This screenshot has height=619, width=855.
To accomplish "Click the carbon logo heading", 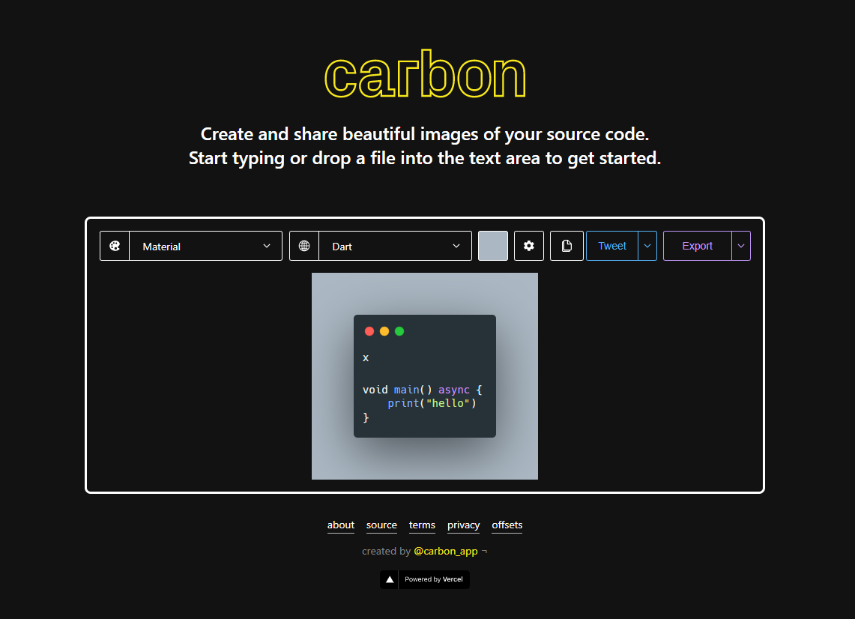I will click(x=425, y=74).
